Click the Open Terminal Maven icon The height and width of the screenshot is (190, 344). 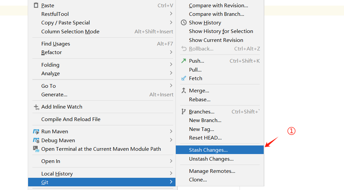(36, 149)
